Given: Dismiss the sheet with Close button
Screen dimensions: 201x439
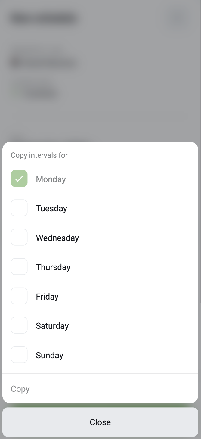Looking at the screenshot, I should pos(100,422).
